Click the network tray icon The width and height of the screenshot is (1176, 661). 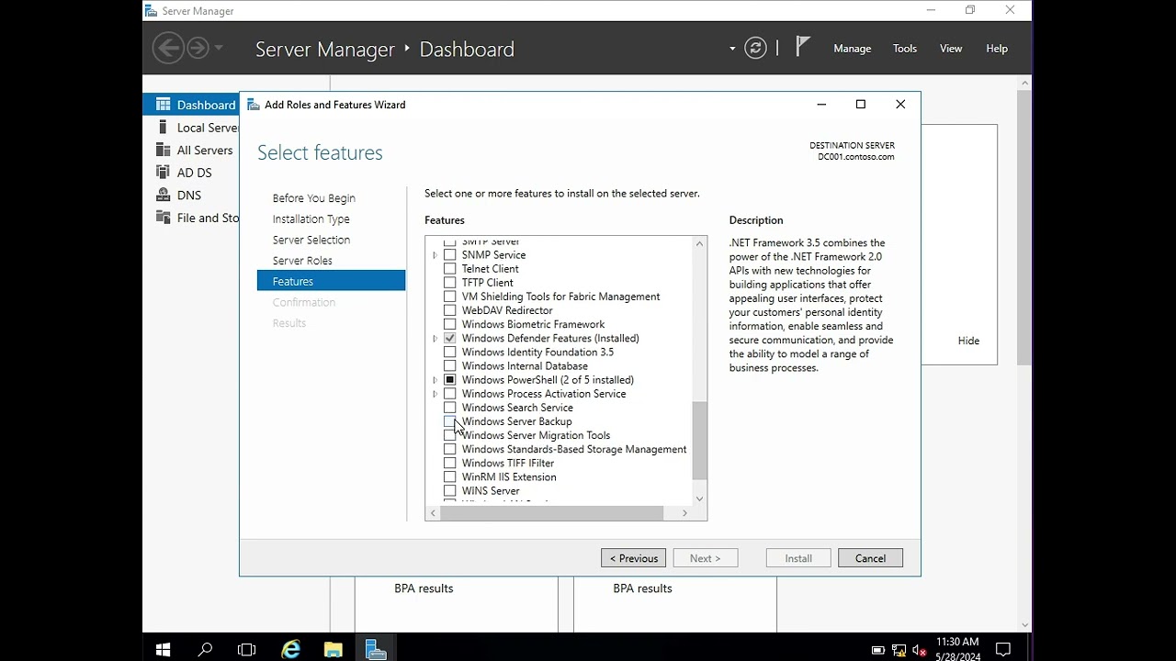(899, 650)
